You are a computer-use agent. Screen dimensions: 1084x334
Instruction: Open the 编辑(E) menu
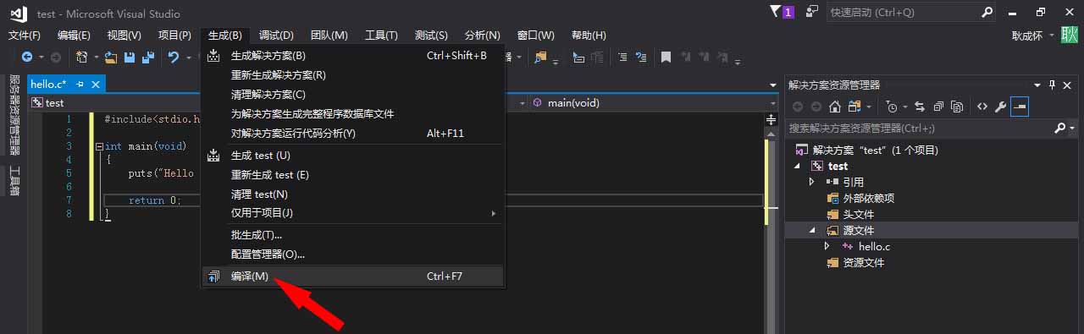tap(74, 35)
